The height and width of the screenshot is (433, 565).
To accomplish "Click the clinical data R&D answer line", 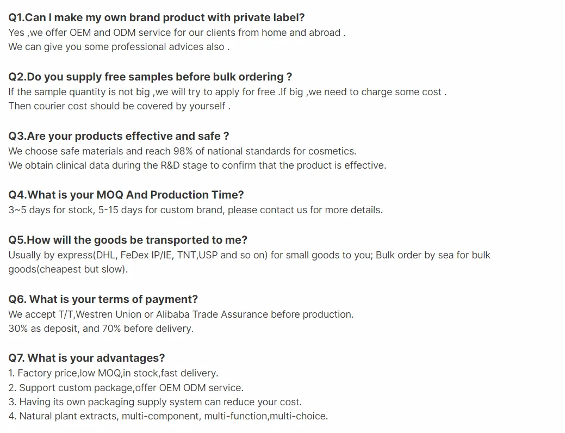I will [x=197, y=165].
